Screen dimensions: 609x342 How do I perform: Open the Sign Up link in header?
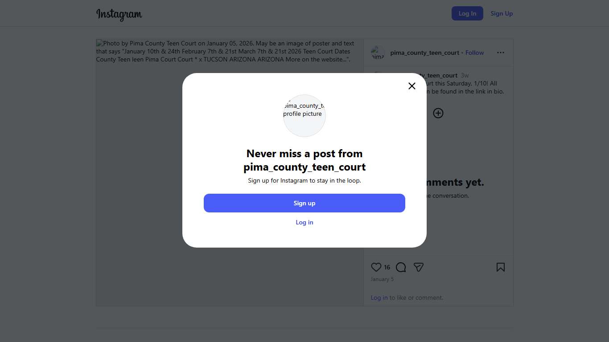pos(502,13)
